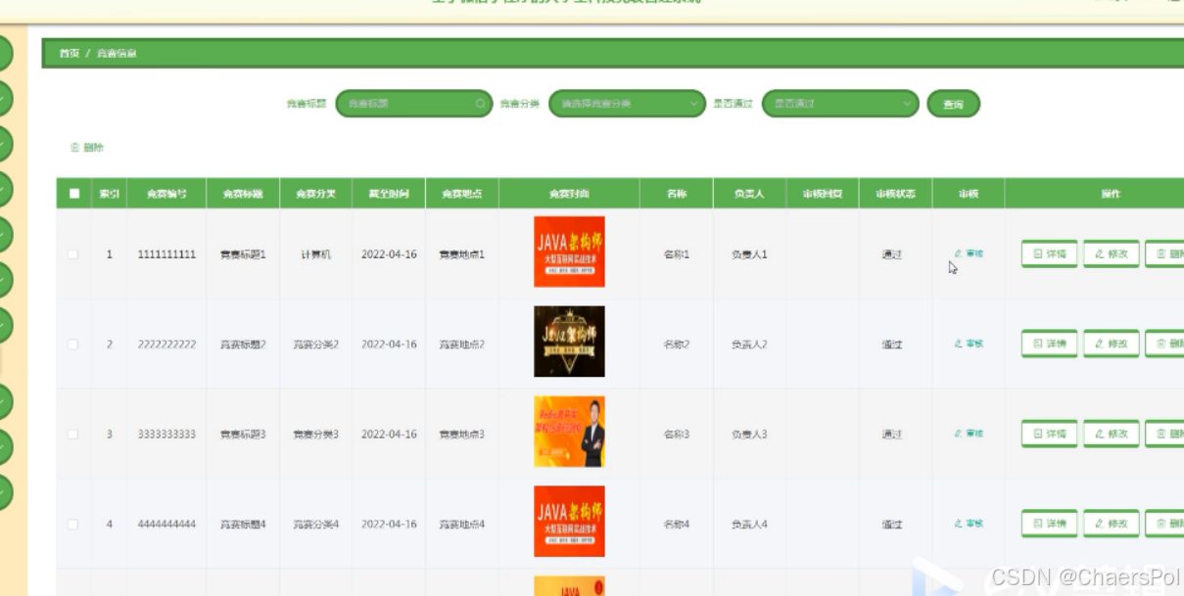
Task: Click the 竞赛地点 column header
Action: (461, 194)
